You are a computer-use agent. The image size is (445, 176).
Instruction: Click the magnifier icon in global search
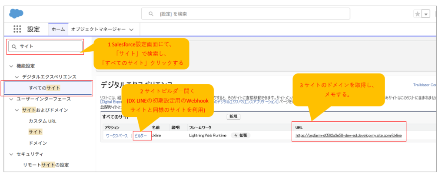[151, 13]
